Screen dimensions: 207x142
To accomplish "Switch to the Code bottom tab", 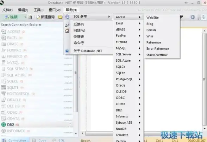I will coord(39,140).
